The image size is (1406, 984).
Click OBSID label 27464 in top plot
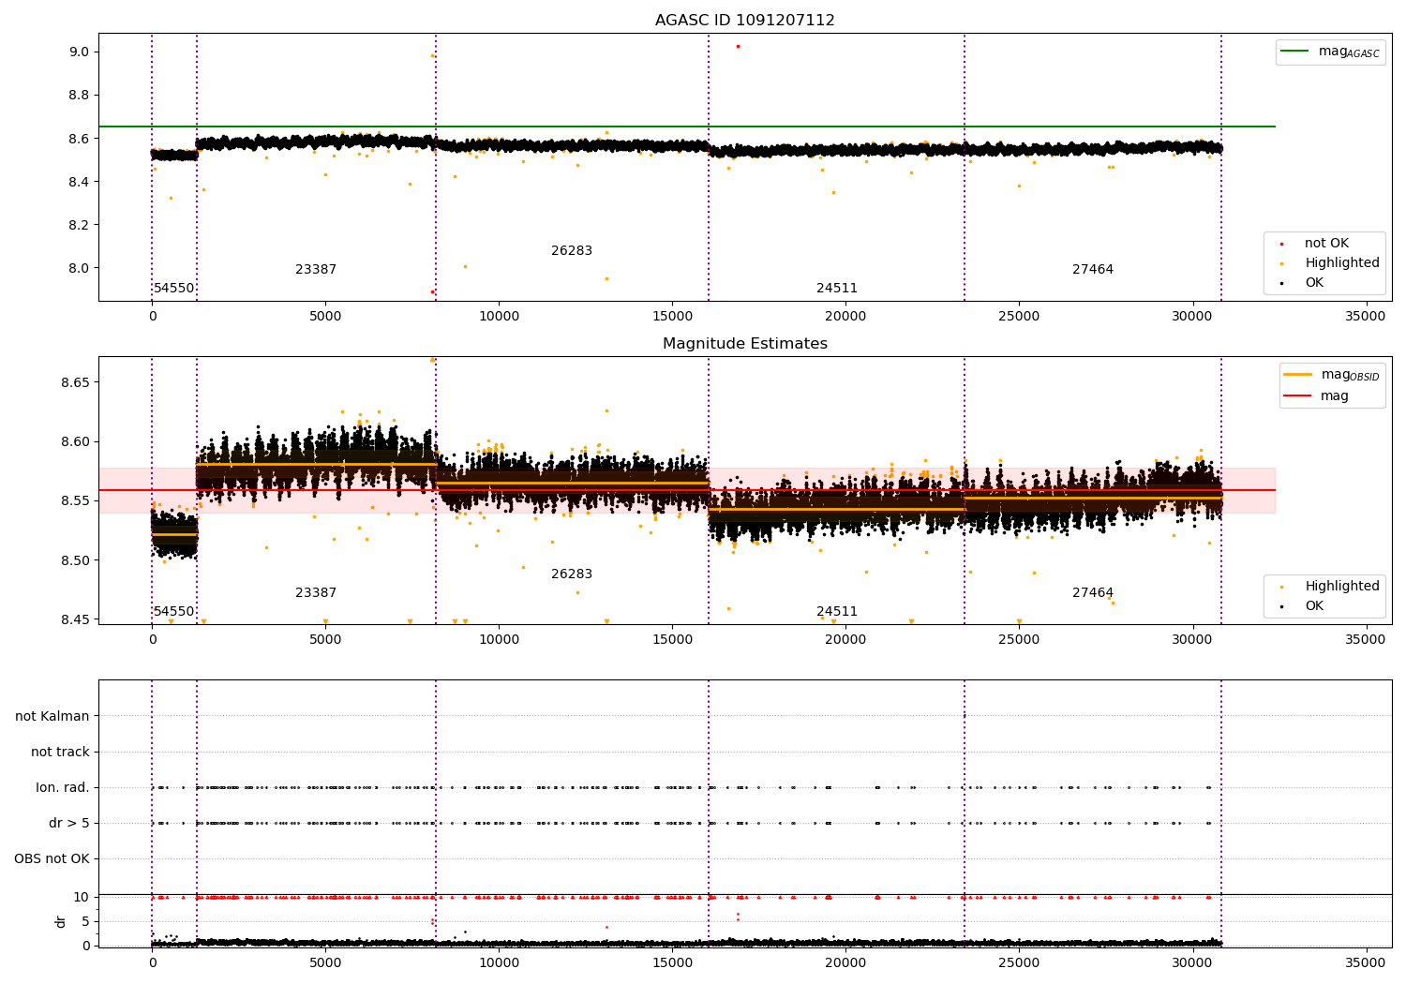pos(1093,270)
